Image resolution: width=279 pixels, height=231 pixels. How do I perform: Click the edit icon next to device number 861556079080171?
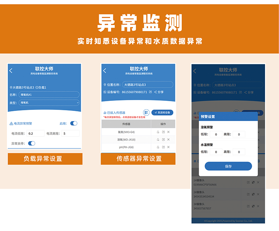(150, 92)
